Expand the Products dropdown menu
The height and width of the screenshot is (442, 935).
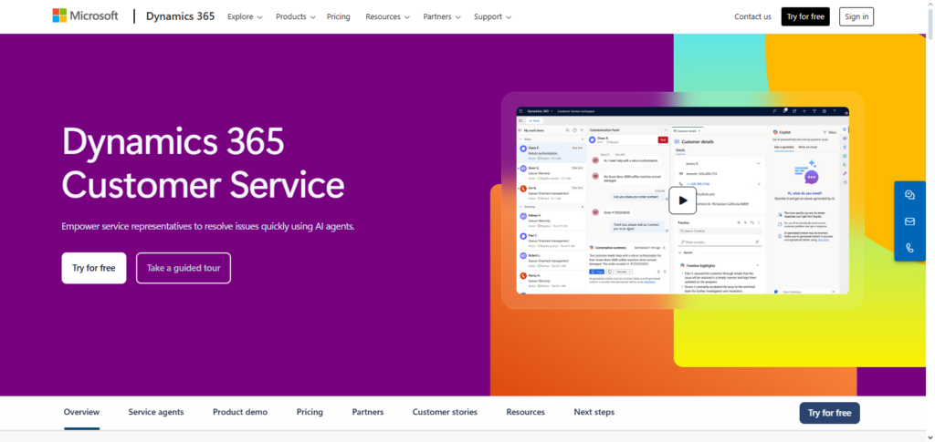pyautogui.click(x=295, y=16)
